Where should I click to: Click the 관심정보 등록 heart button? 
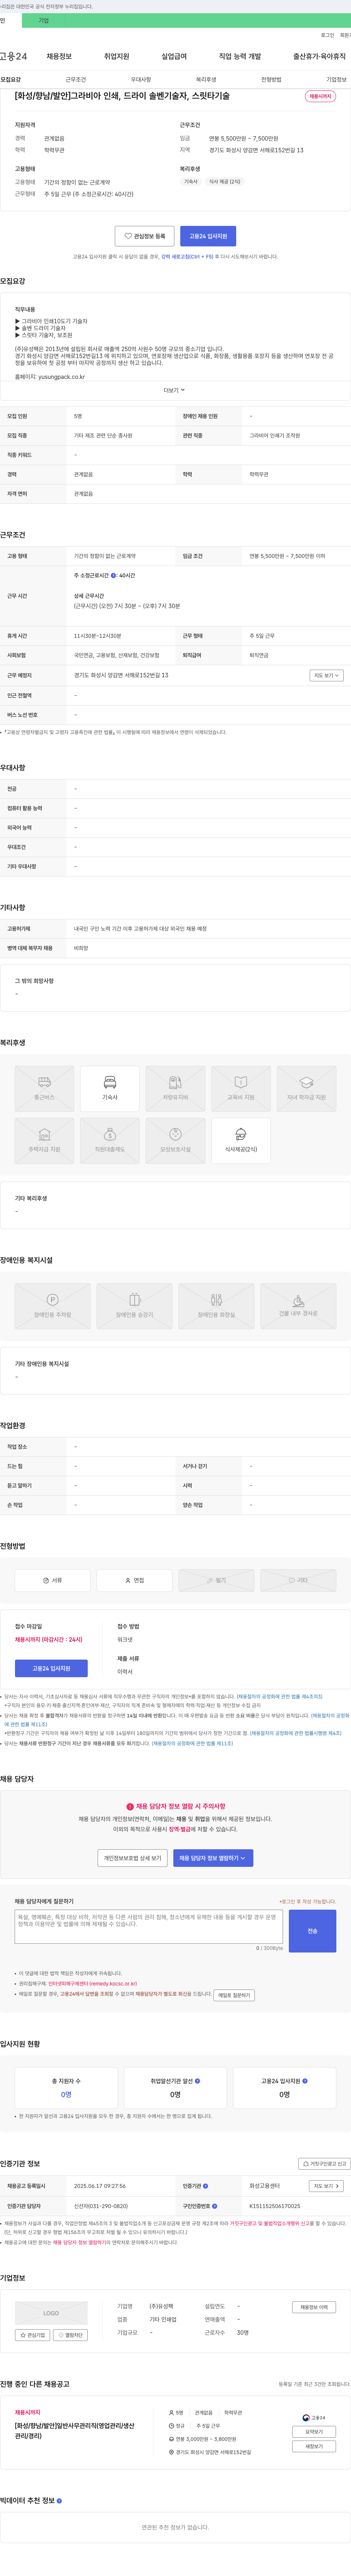coord(145,236)
